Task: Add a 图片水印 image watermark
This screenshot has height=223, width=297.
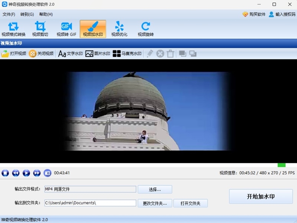Action: click(98, 53)
